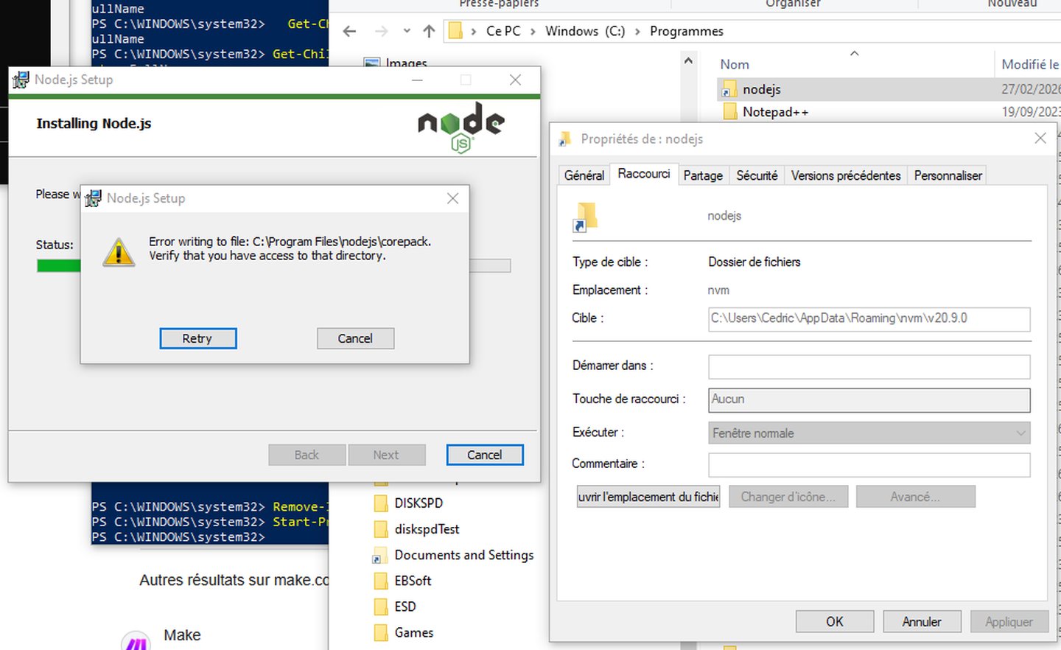The image size is (1061, 650).
Task: Click the Commentaire input field
Action: tap(869, 464)
